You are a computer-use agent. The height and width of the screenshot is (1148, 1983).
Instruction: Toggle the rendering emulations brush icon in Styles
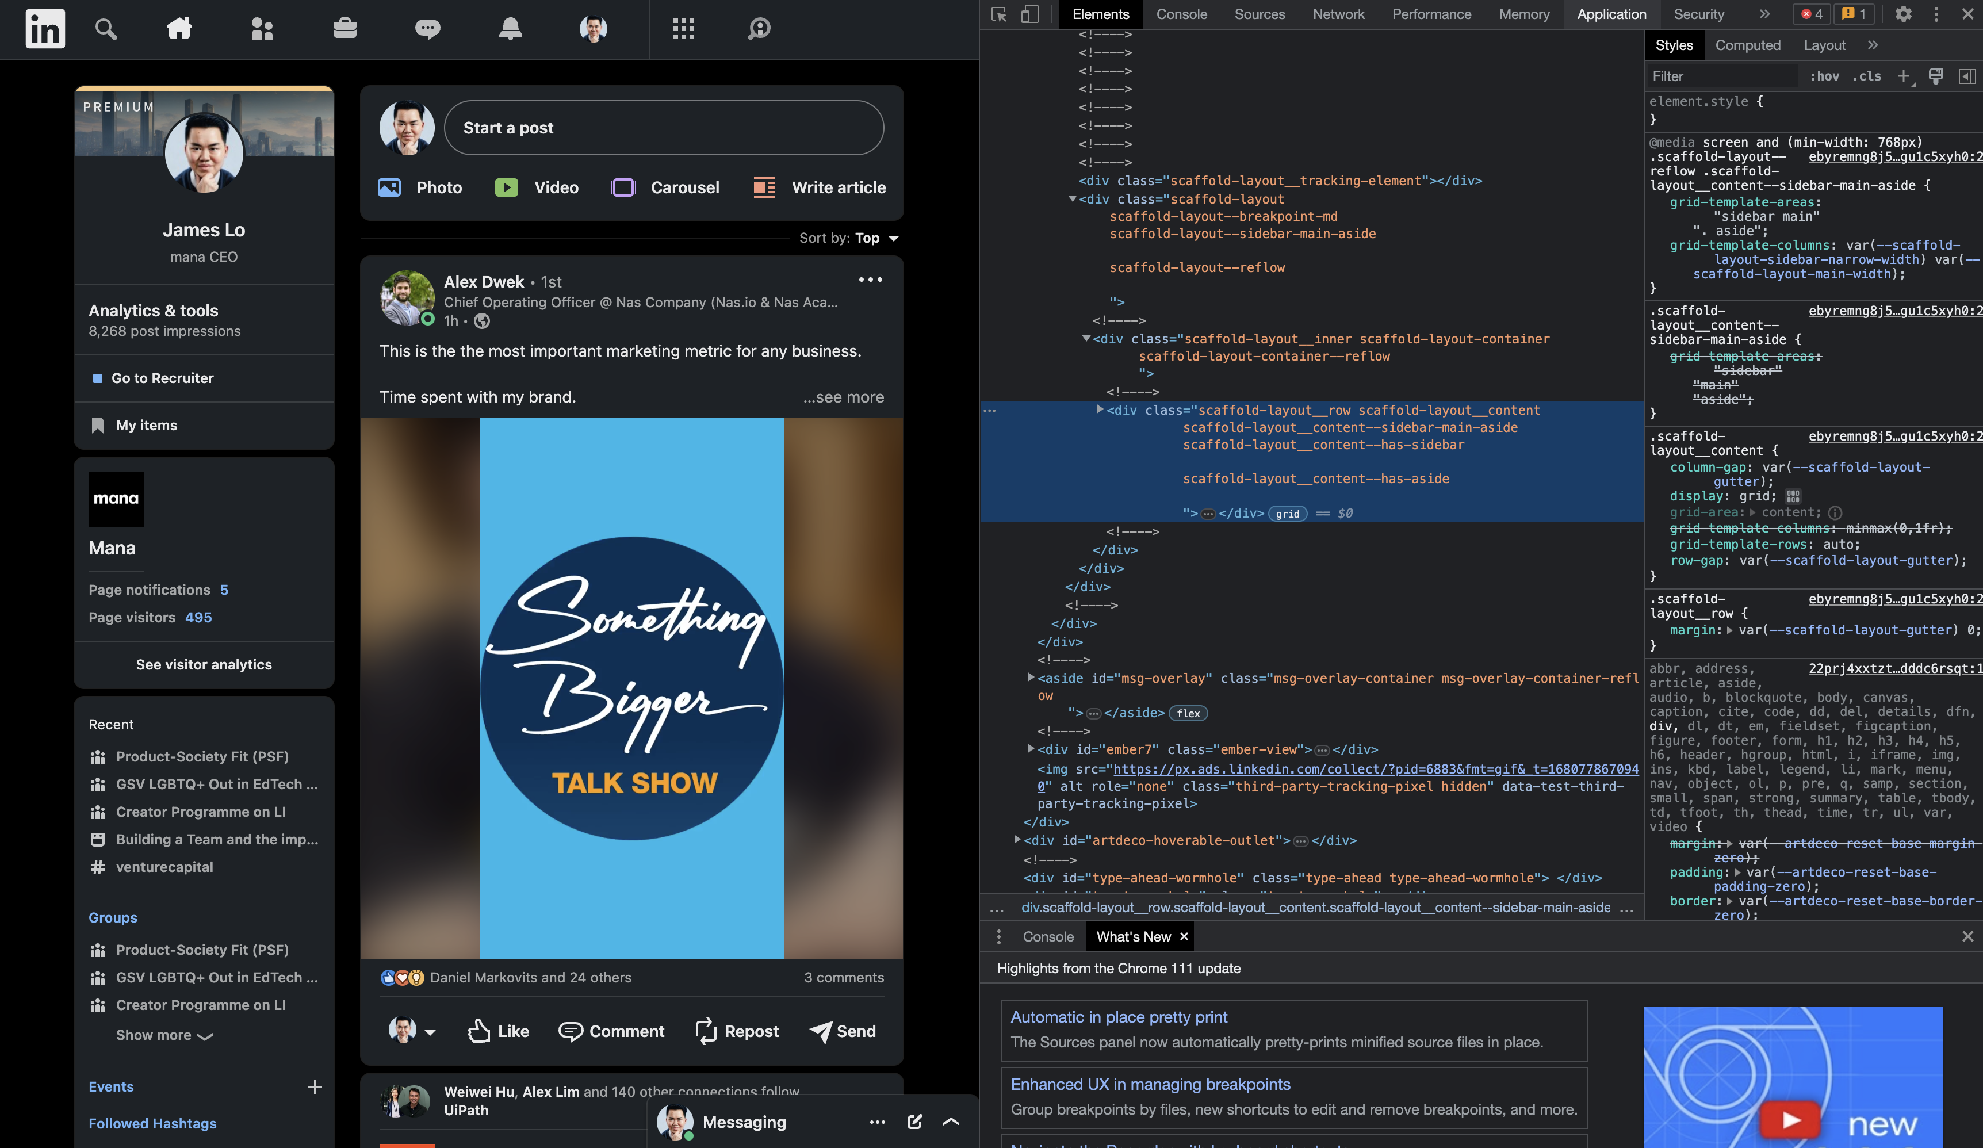tap(1935, 76)
